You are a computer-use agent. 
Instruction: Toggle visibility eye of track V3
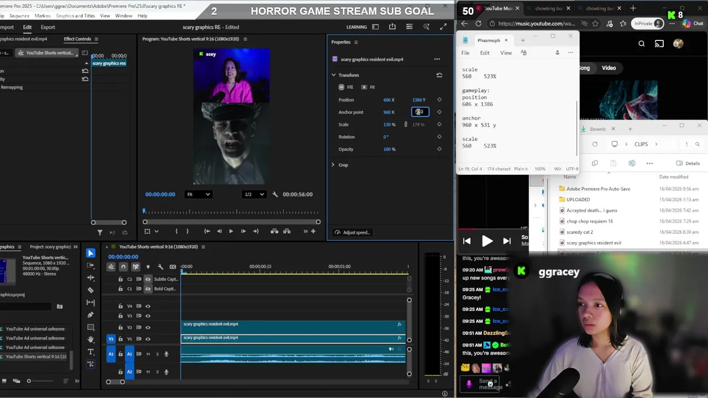tap(148, 316)
